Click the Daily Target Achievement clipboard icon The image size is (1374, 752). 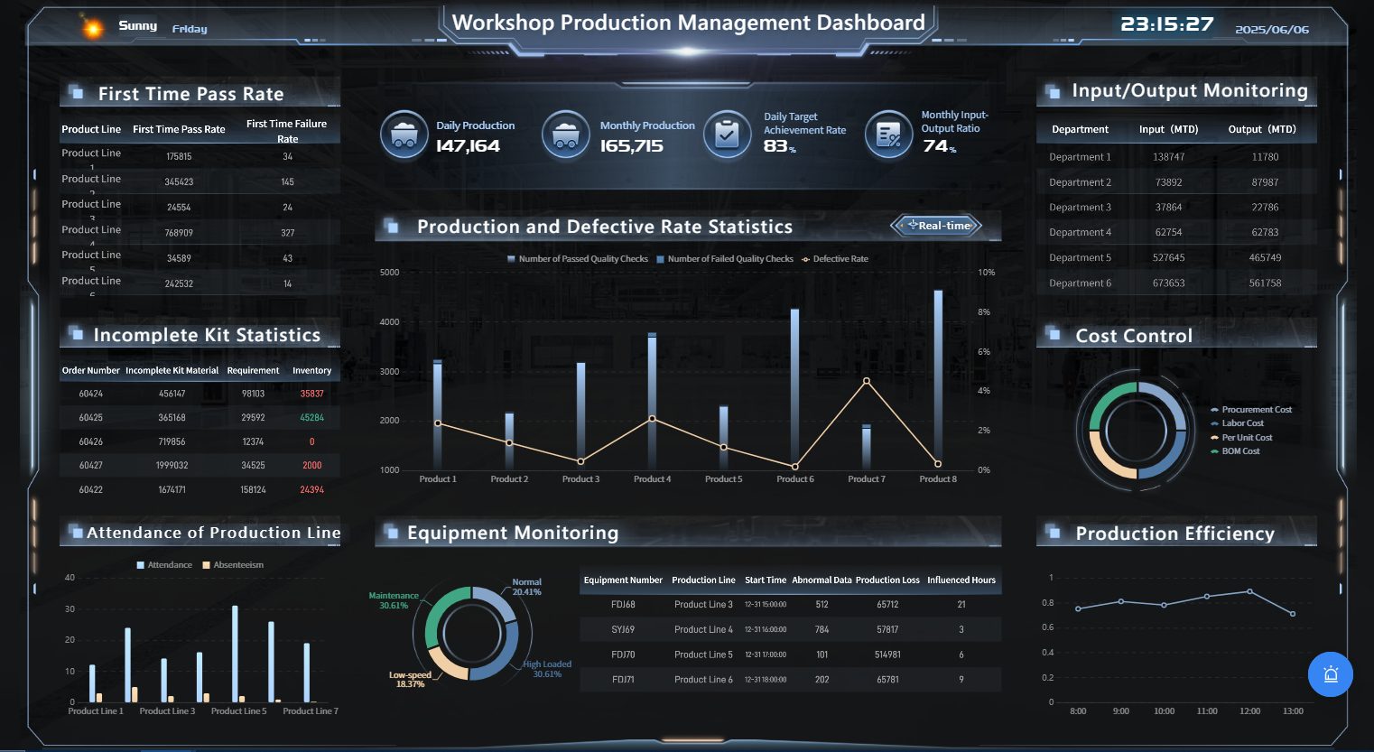727,135
